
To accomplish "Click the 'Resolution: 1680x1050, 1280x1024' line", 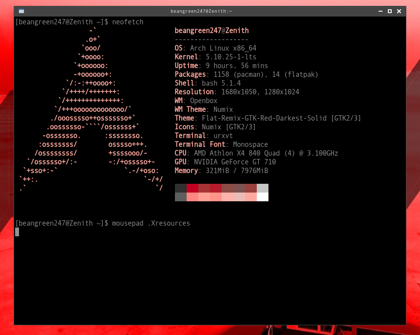I will tap(237, 92).
